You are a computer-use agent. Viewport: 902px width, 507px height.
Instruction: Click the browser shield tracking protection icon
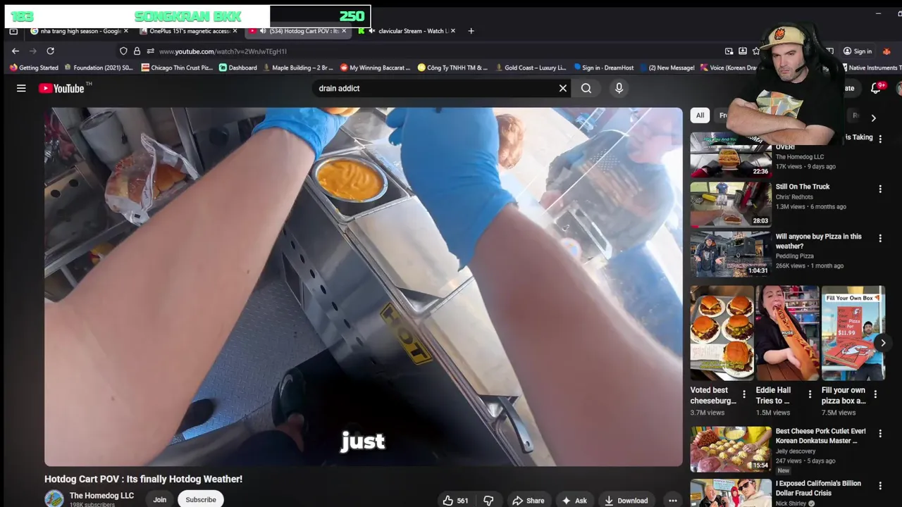[123, 51]
